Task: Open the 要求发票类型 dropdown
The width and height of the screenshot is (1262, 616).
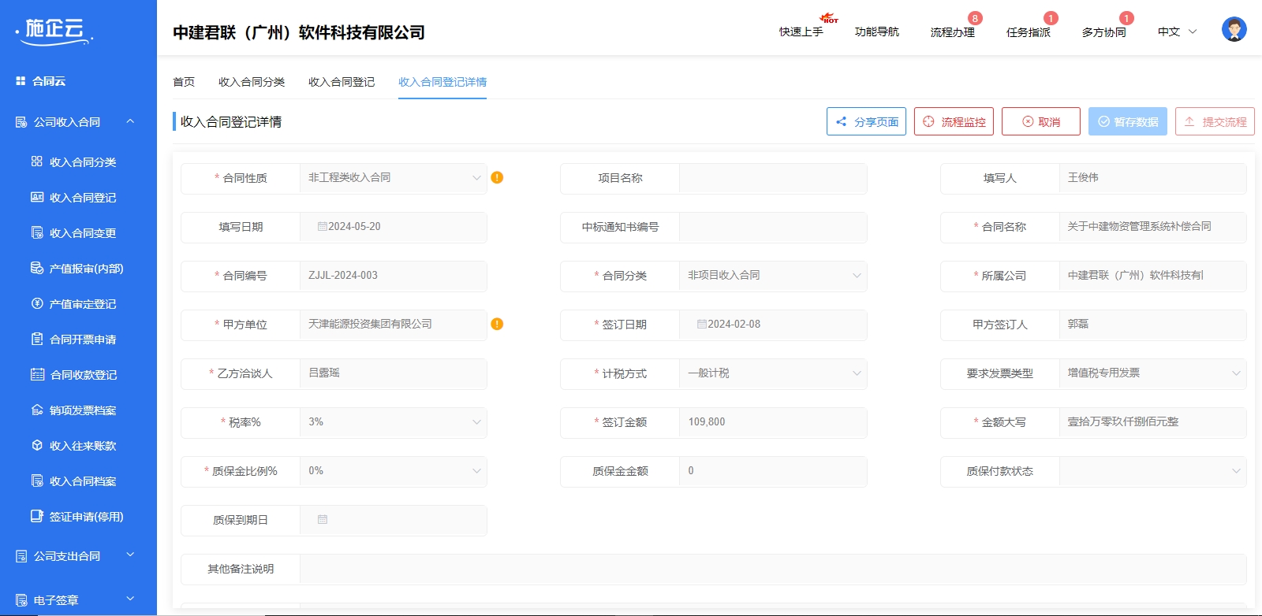Action: (1152, 373)
